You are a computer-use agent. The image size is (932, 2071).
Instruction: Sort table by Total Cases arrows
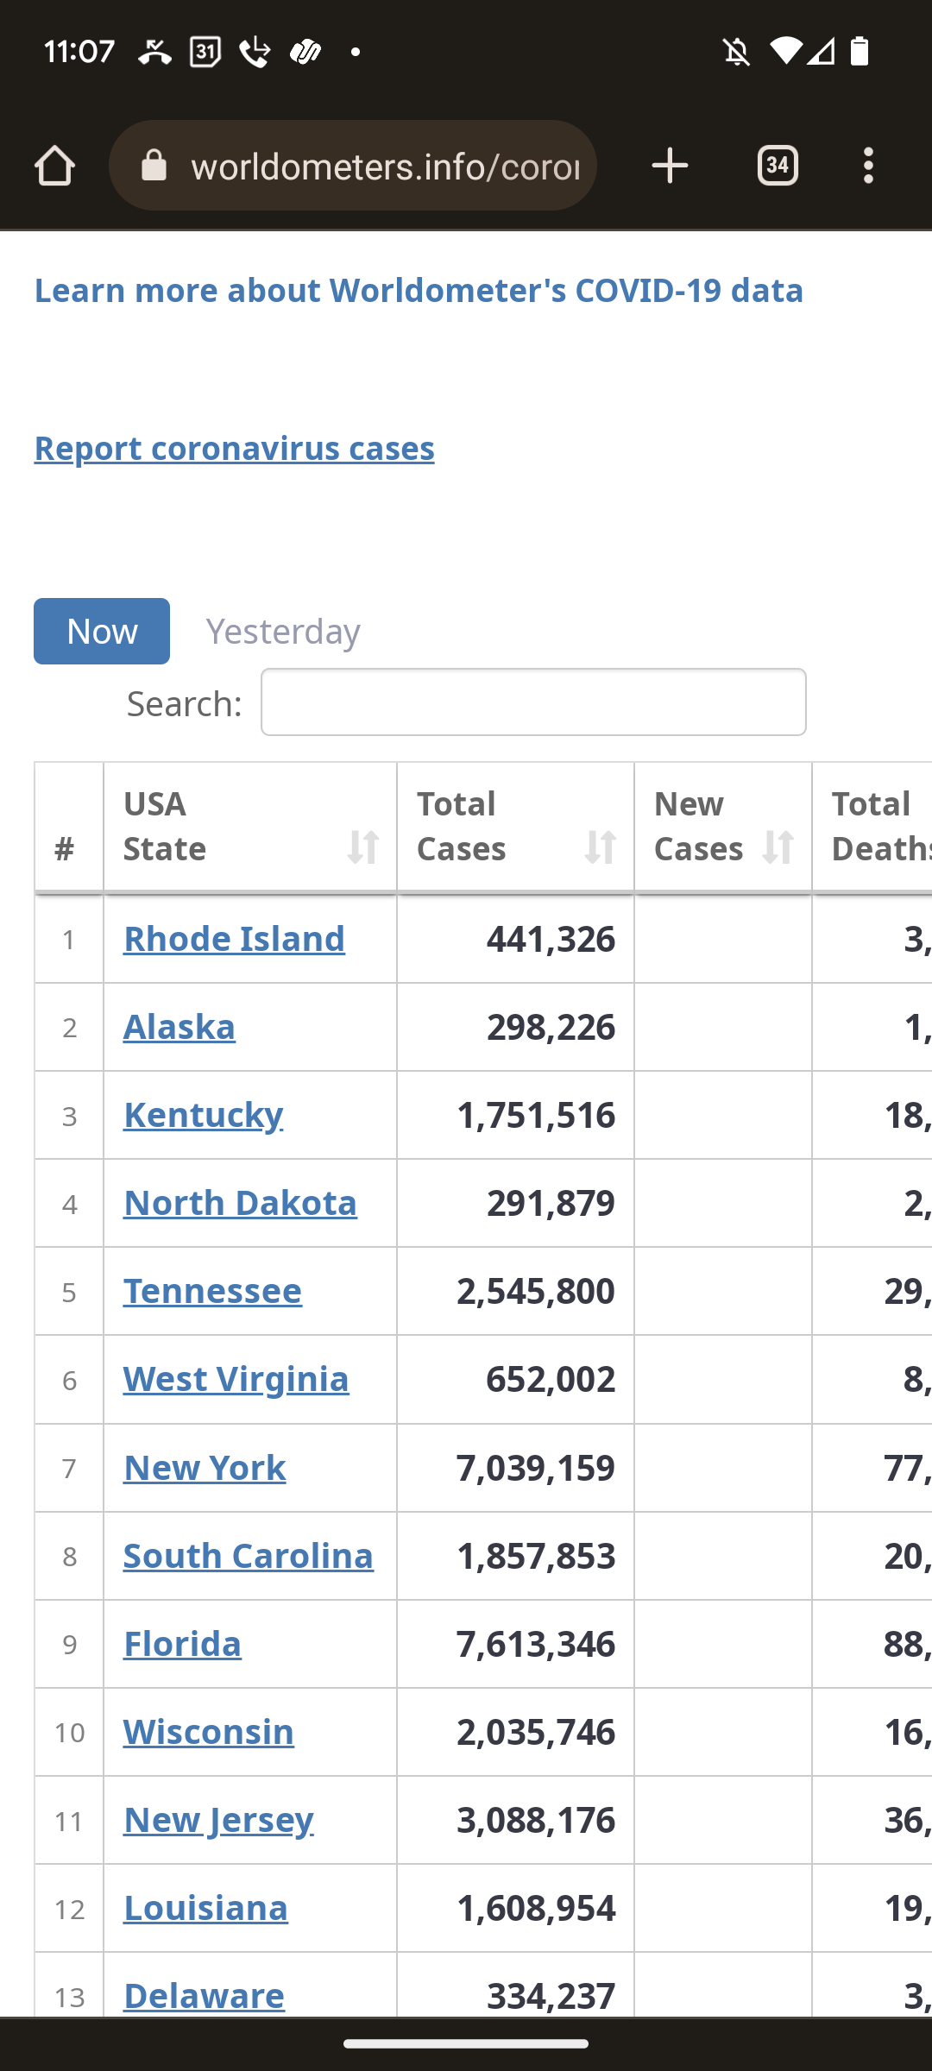click(600, 847)
